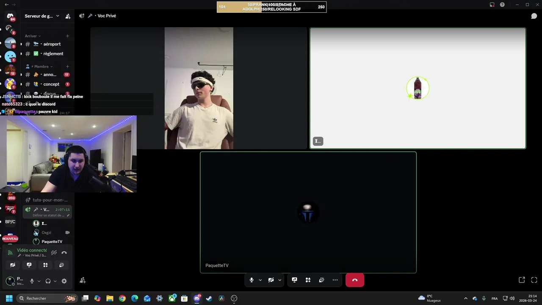Open the blue smiley face server
542x305 pixels.
pyautogui.click(x=10, y=56)
